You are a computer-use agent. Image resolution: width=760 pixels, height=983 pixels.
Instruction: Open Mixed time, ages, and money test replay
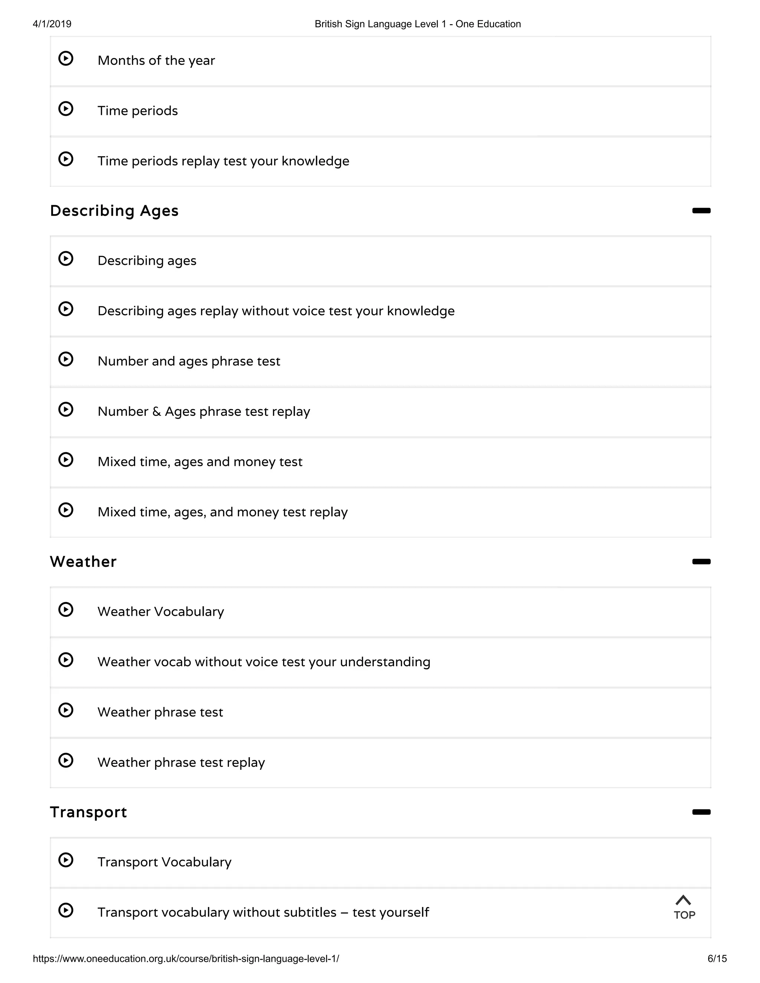(222, 512)
